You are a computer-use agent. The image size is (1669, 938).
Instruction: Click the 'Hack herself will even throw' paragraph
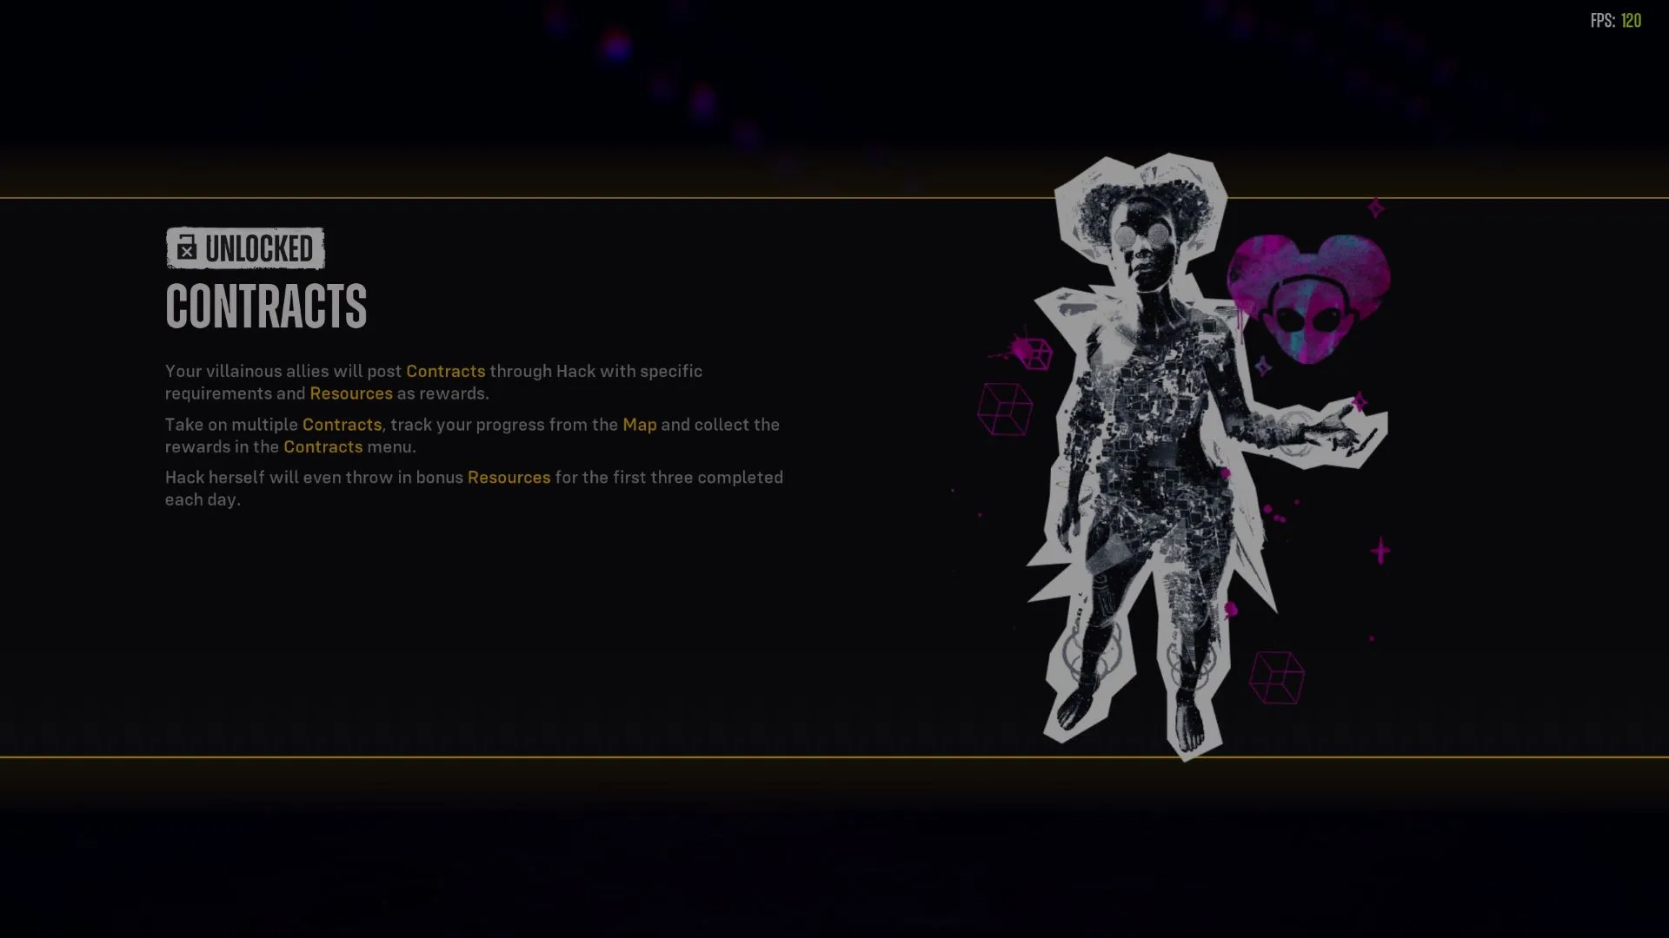(475, 488)
